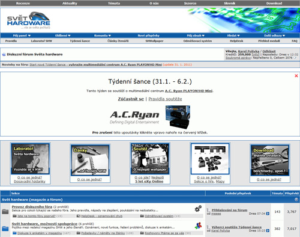Expand the Komunita dropdown
Image resolution: width=300 pixels, height=237 pixels.
point(103,35)
